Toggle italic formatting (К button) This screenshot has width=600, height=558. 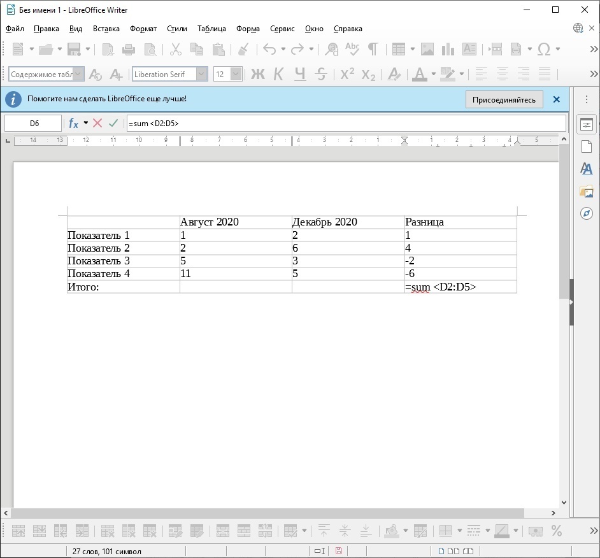[278, 75]
